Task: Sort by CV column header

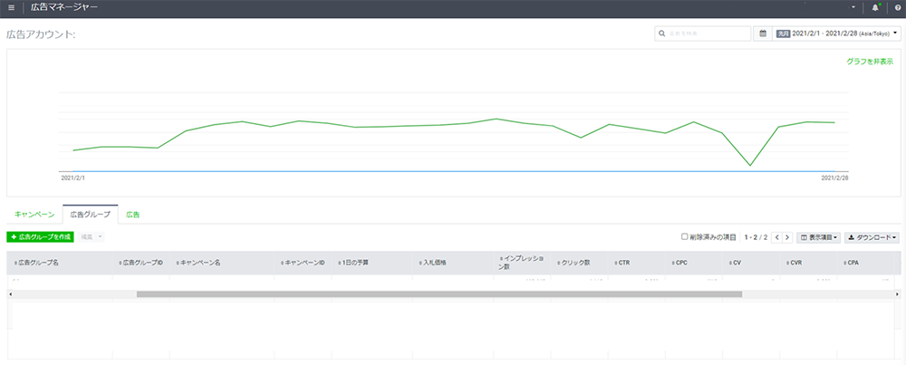Action: pos(735,262)
